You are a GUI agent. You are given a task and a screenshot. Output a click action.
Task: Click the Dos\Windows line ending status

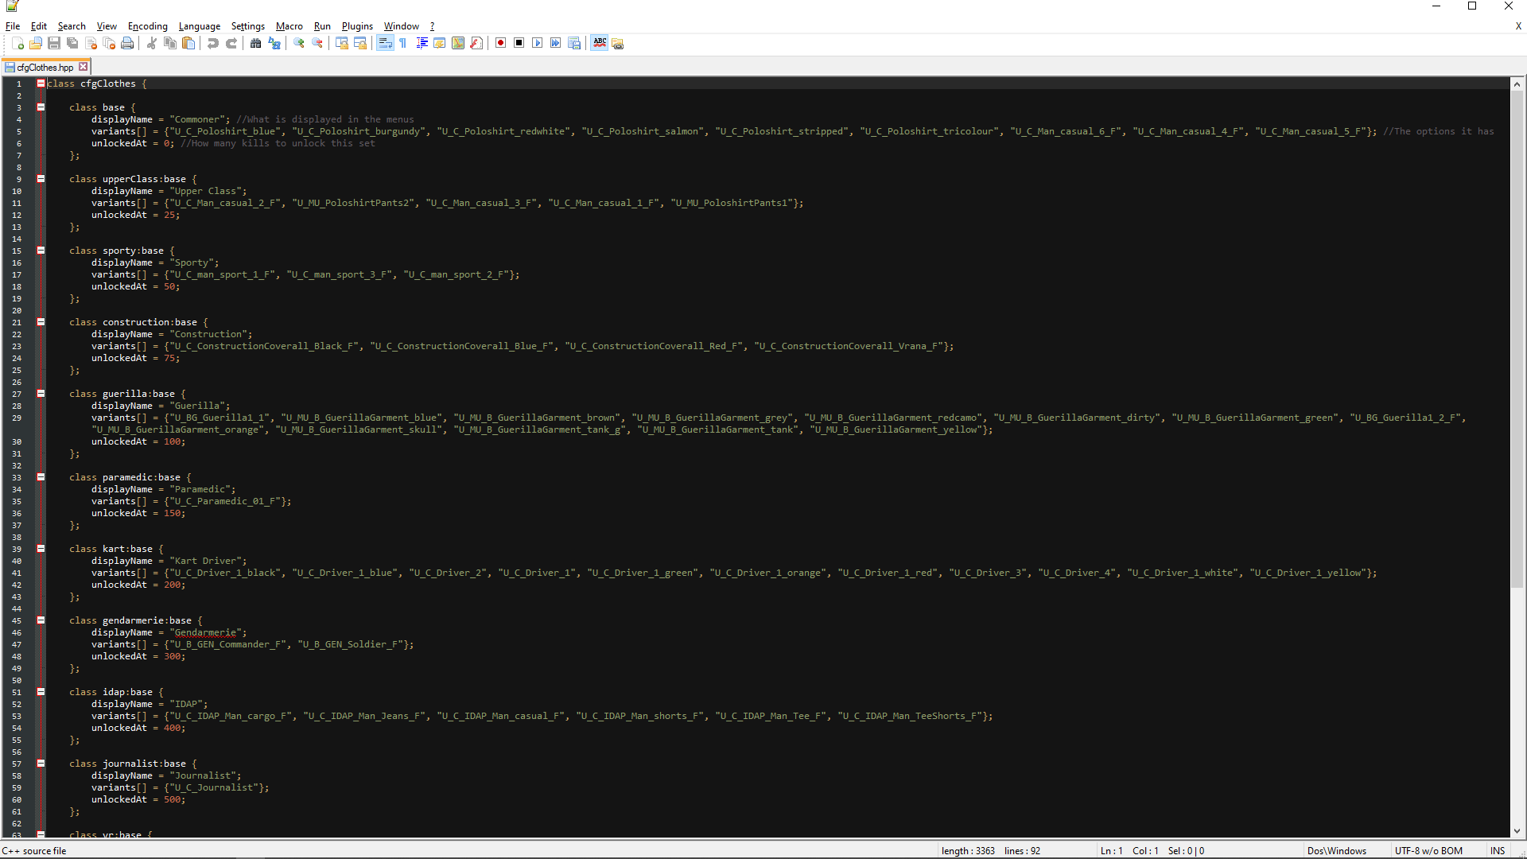pyautogui.click(x=1336, y=850)
